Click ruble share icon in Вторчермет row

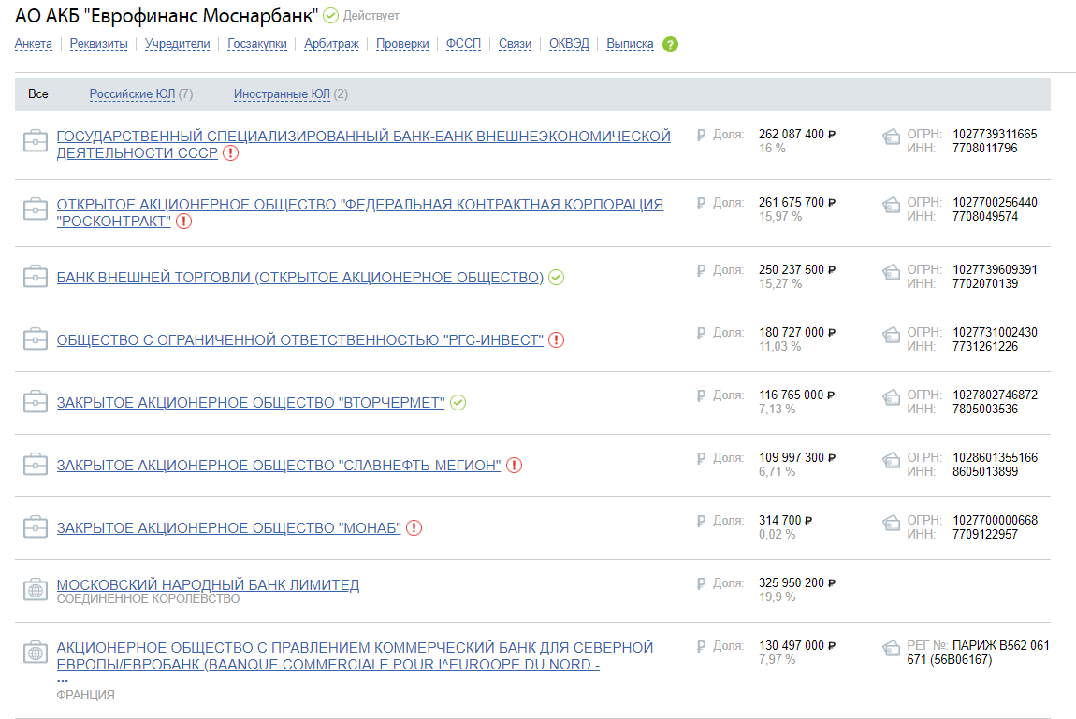click(x=701, y=395)
